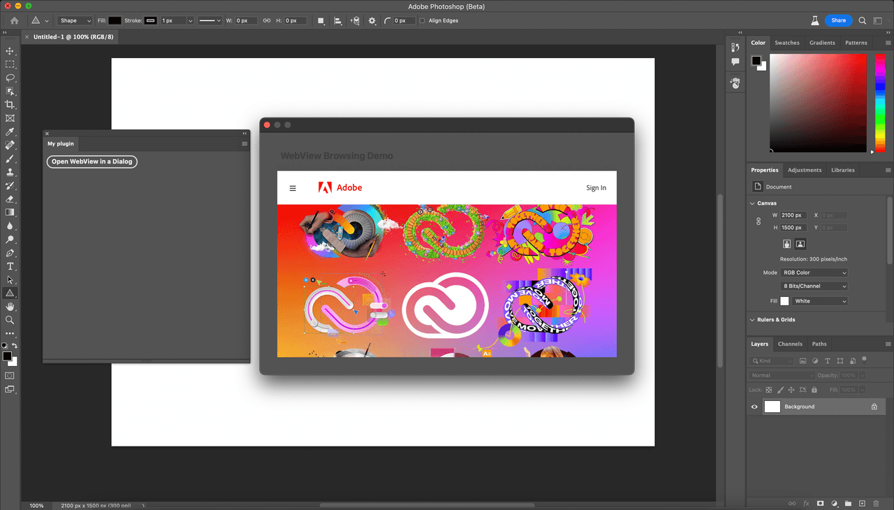894x510 pixels.
Task: Set canvas to portrait orientation
Action: point(787,244)
